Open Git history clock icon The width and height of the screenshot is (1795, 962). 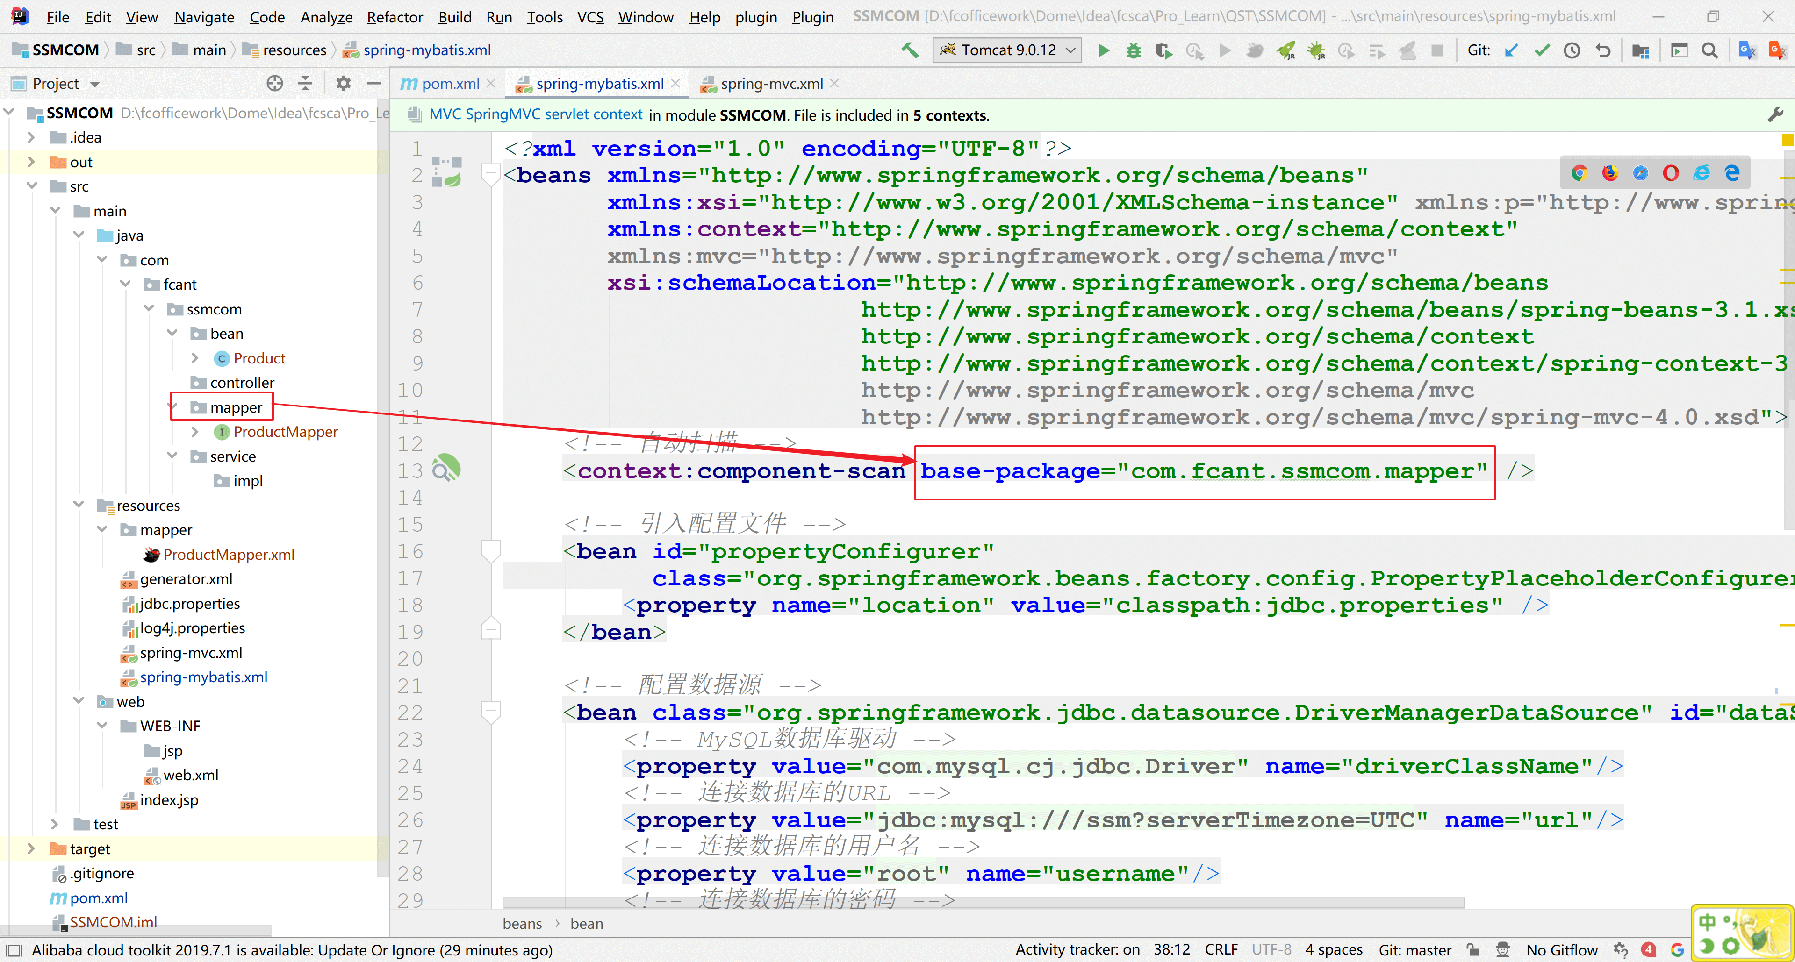(1571, 50)
